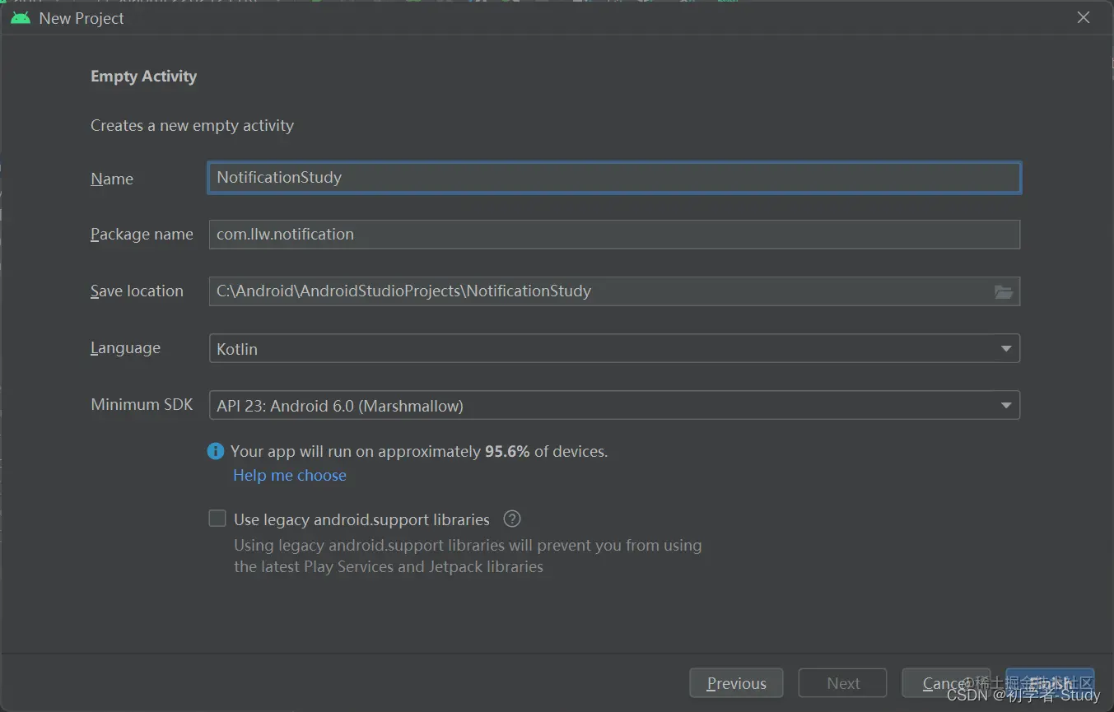1114x712 pixels.
Task: Click the Android logo in title bar
Action: (x=21, y=17)
